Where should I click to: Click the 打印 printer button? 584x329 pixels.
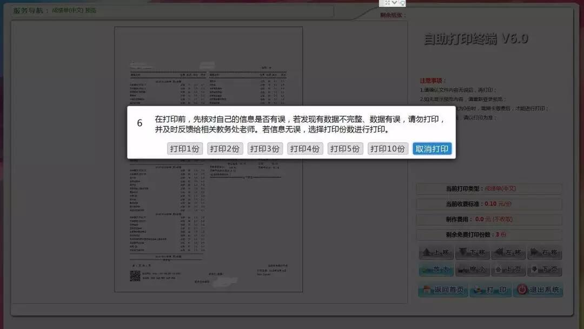click(490, 290)
